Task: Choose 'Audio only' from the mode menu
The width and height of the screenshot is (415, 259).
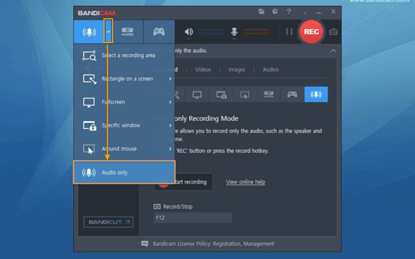Action: [124, 172]
